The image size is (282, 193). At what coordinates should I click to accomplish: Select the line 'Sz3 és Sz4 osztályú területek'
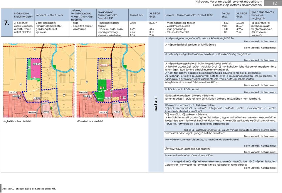[230, 130]
